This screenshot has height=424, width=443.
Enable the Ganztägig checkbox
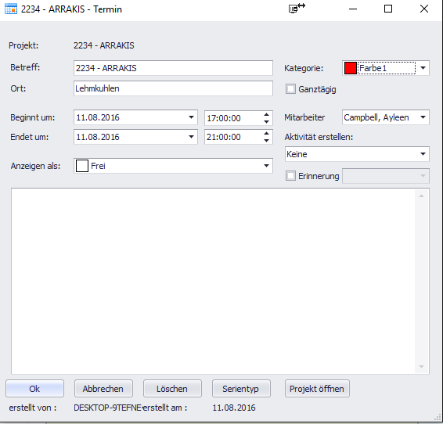(290, 89)
